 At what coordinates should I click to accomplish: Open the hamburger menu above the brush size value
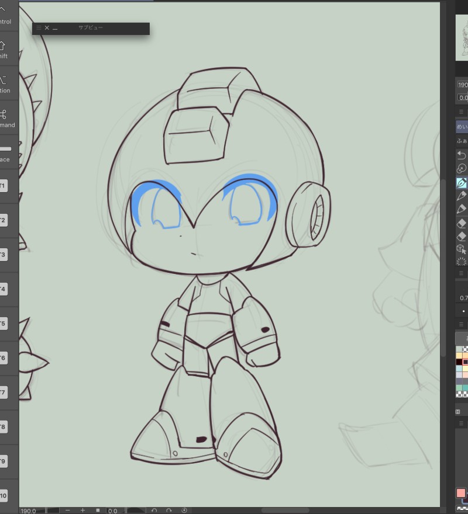461,273
